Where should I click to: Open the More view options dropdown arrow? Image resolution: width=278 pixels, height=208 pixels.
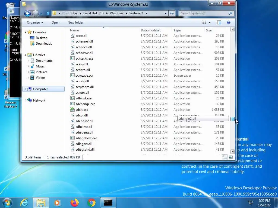[210, 22]
